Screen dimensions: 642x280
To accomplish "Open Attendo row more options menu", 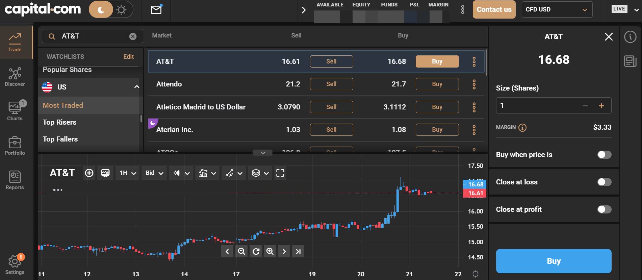I will tap(474, 84).
